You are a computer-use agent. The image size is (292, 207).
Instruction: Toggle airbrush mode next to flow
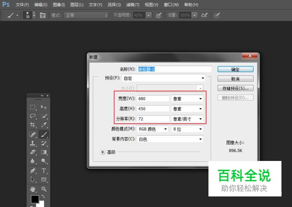click(x=204, y=15)
